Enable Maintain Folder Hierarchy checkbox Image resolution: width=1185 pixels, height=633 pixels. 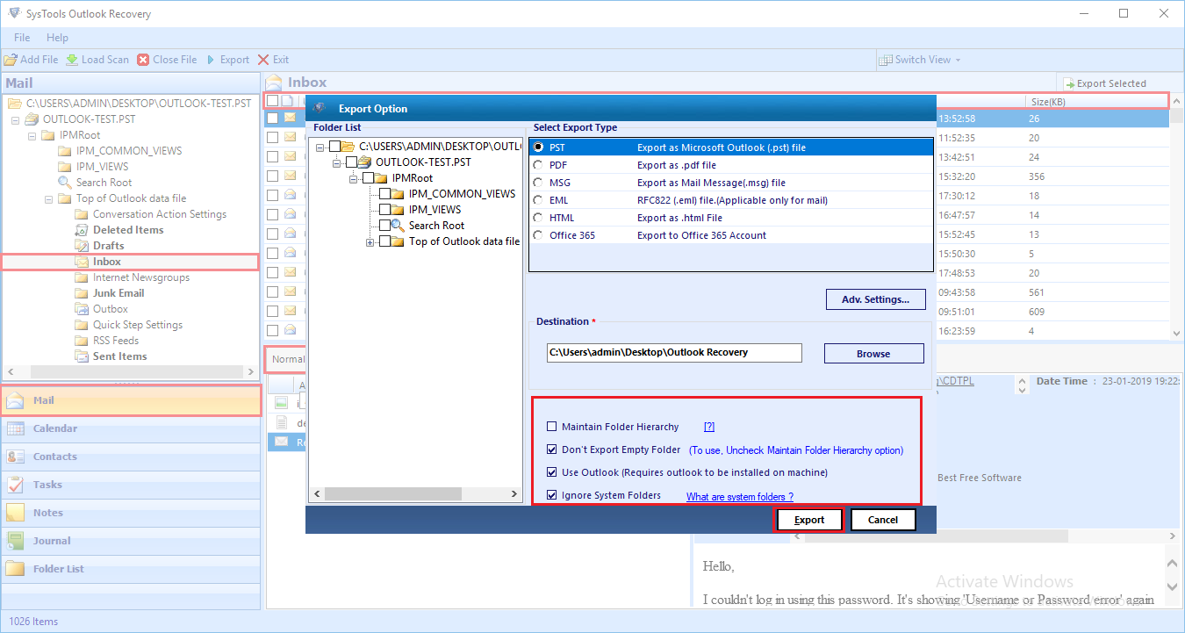click(551, 427)
